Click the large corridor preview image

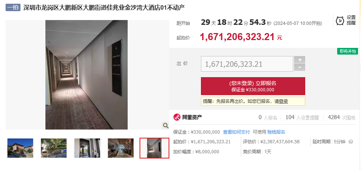pyautogui.click(x=86, y=75)
